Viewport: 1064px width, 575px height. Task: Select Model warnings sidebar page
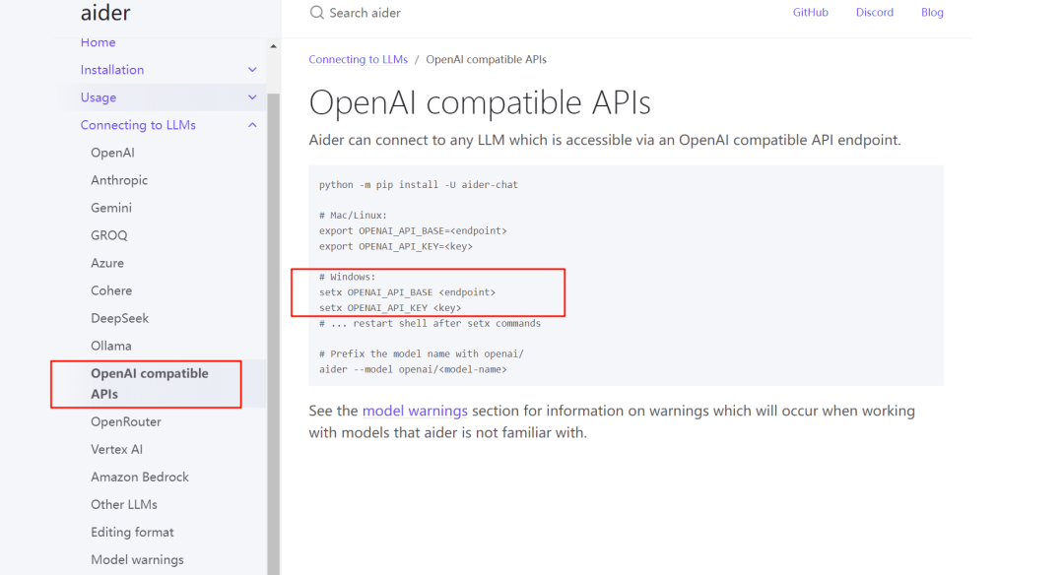pyautogui.click(x=137, y=560)
